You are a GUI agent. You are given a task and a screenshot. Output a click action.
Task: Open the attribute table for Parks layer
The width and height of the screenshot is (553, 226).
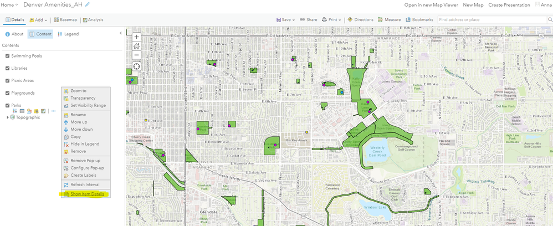coord(22,111)
